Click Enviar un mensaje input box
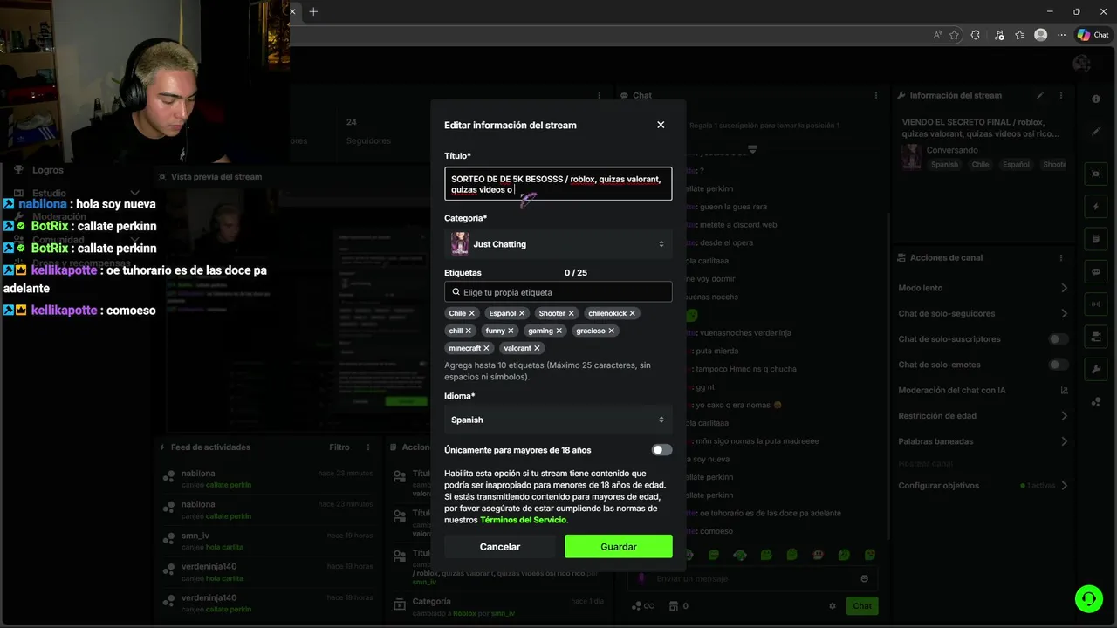Screen dimensions: 1117x628 coord(752,578)
